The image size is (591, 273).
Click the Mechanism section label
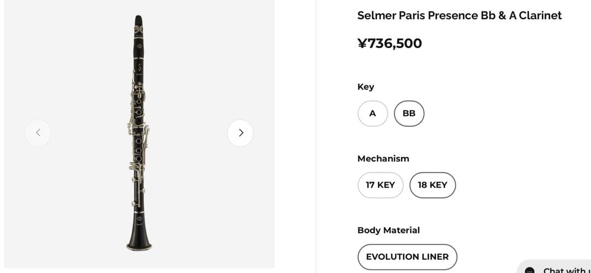383,159
